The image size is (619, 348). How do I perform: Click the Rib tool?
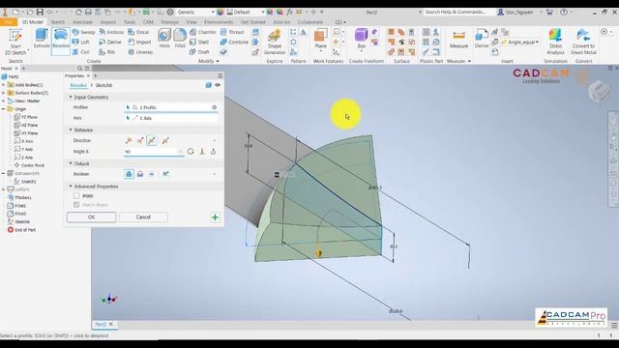point(107,51)
